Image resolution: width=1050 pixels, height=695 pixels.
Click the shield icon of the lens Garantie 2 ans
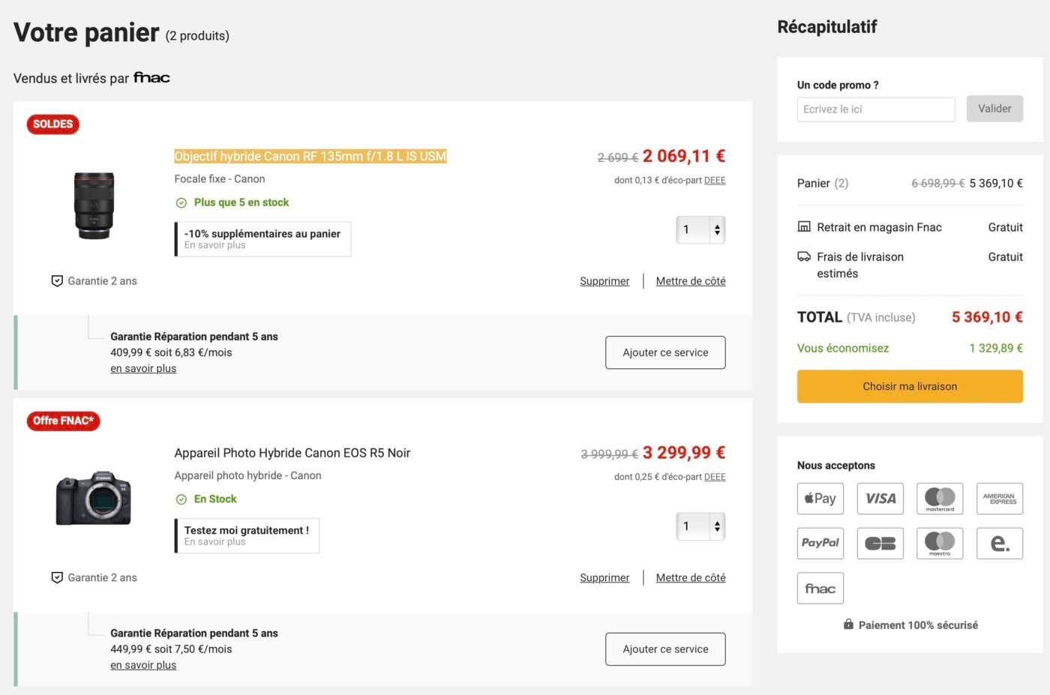pos(57,281)
